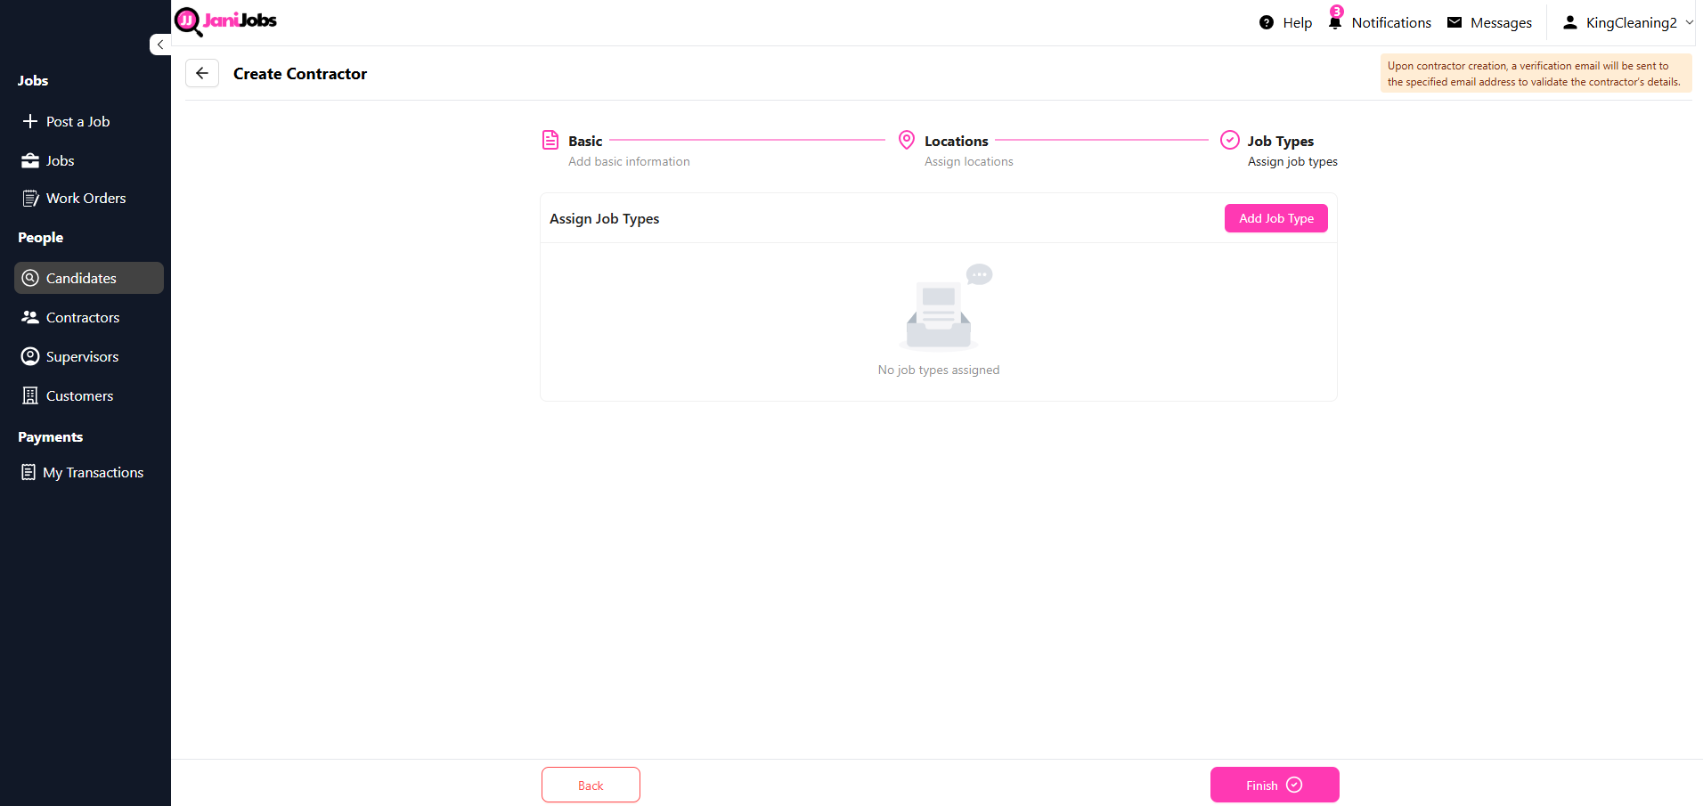Click the Supervisors person icon
The image size is (1703, 806).
[x=30, y=356]
